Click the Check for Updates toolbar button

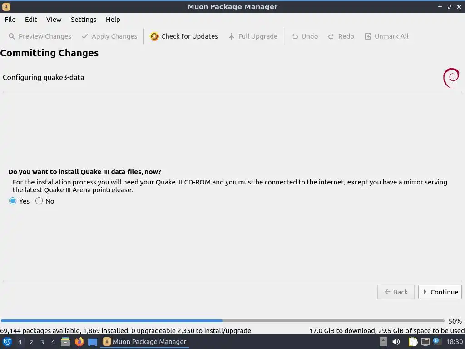pyautogui.click(x=184, y=36)
